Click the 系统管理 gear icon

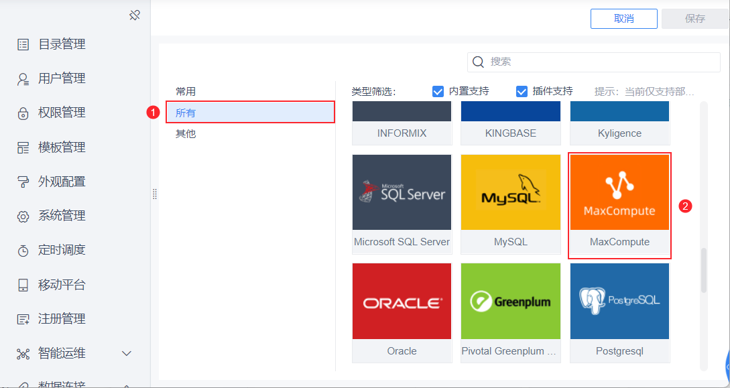point(23,216)
